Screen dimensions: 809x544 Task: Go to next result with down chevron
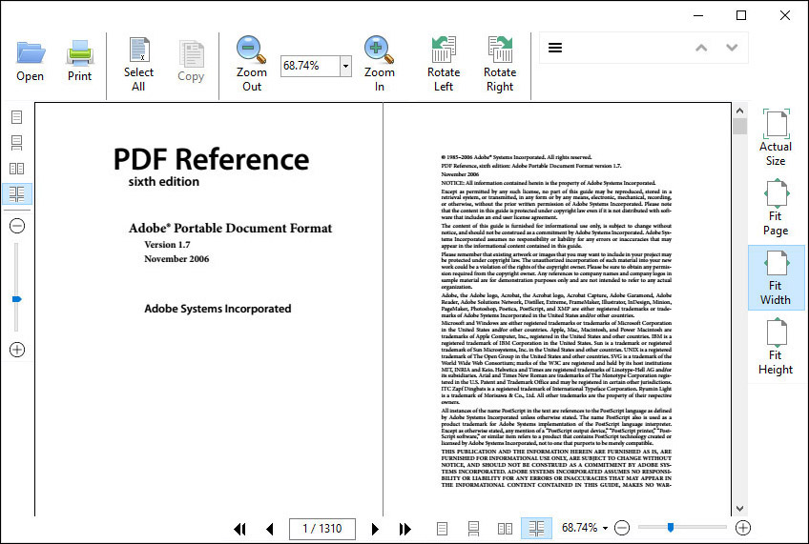(x=732, y=48)
